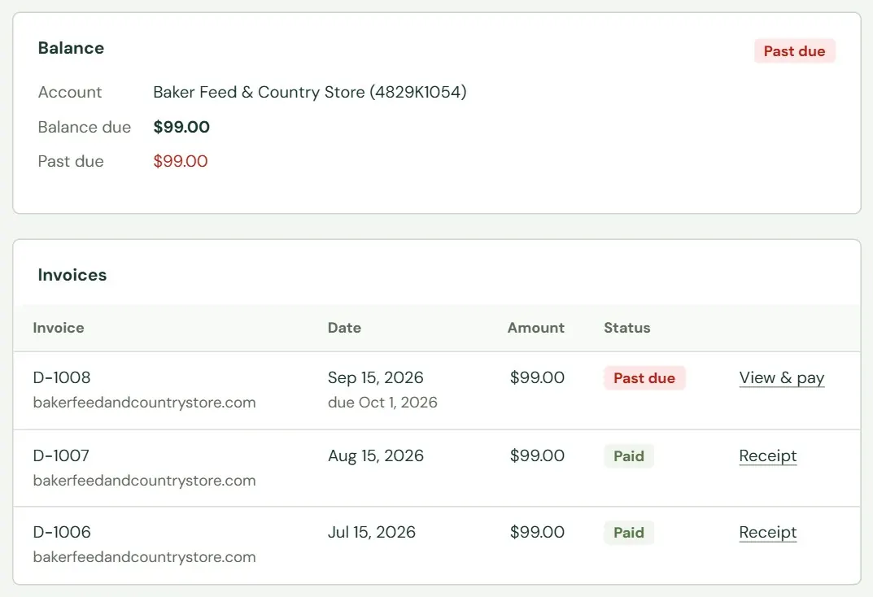
Task: Click the Sep 15, 2026 invoice date
Action: pyautogui.click(x=376, y=377)
